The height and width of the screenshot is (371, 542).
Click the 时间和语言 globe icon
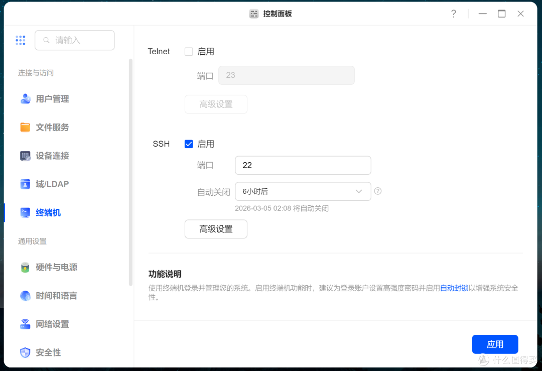click(x=25, y=296)
